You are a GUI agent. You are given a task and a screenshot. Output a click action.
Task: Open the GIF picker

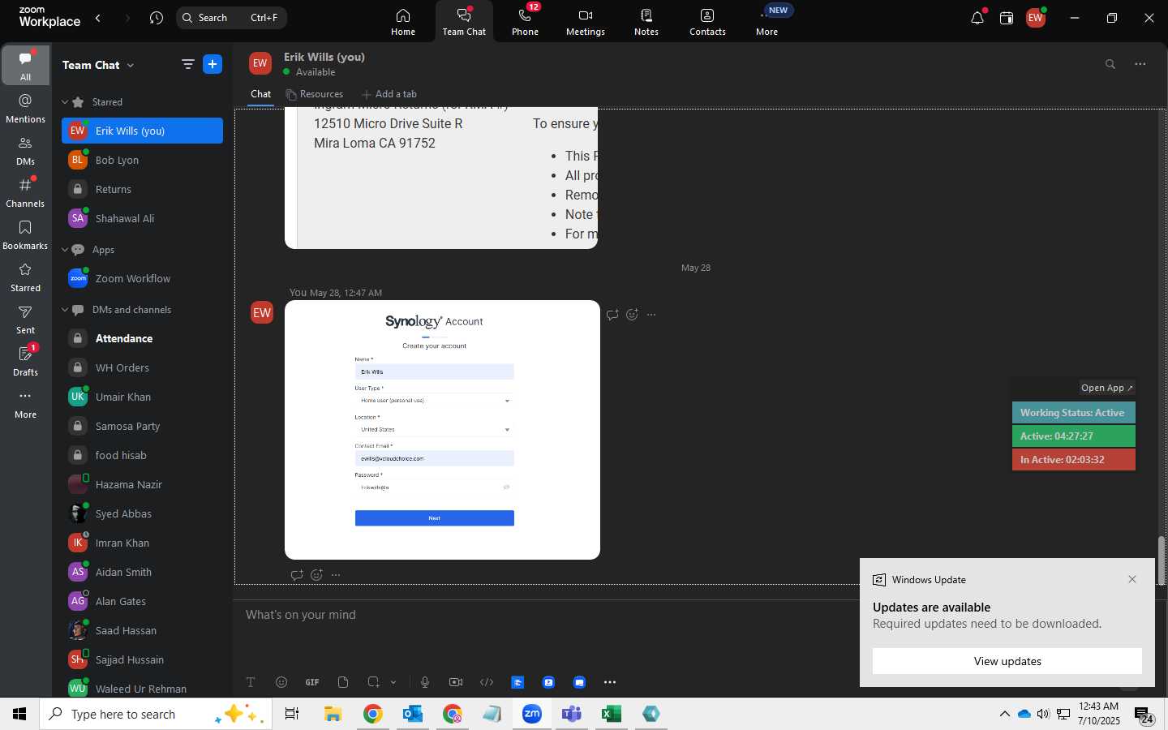tap(312, 682)
